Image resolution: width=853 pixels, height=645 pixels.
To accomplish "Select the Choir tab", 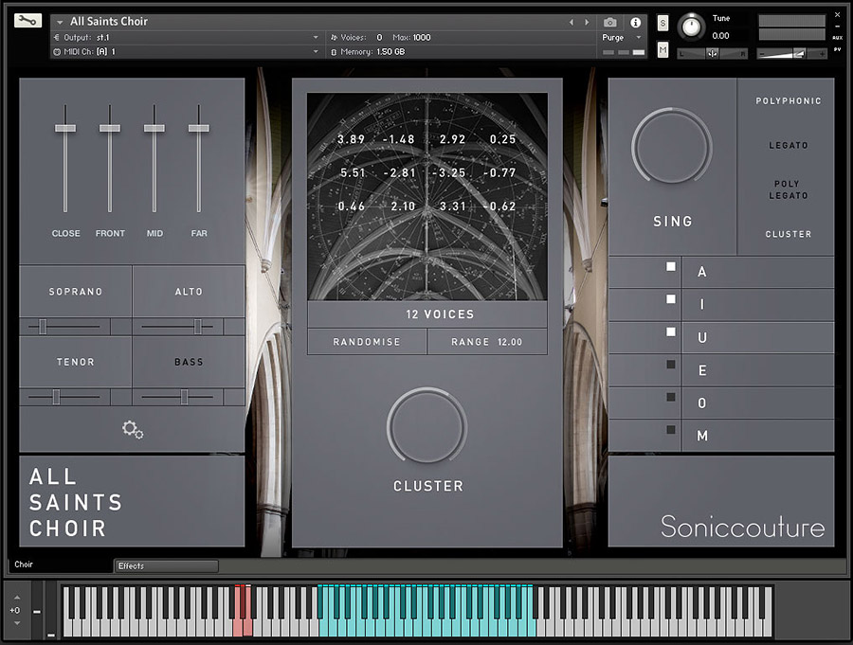I will [x=25, y=564].
